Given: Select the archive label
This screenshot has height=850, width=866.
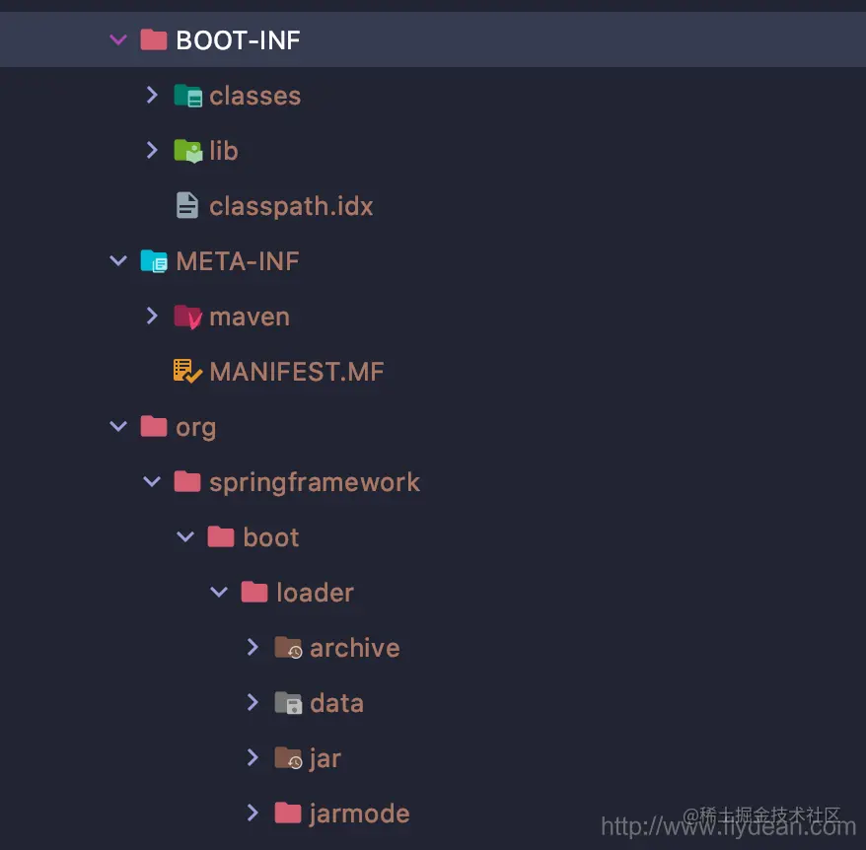Looking at the screenshot, I should [355, 648].
